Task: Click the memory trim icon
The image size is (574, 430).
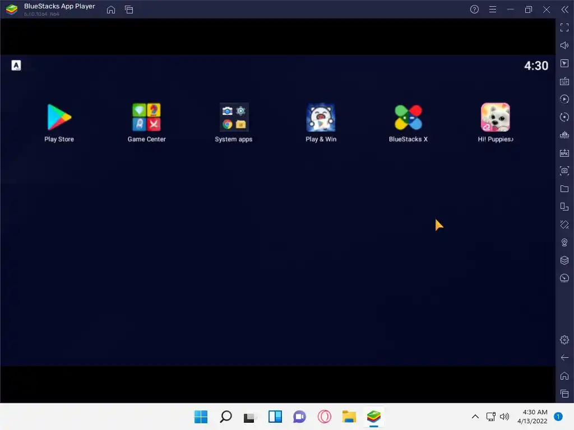Action: coord(564,135)
